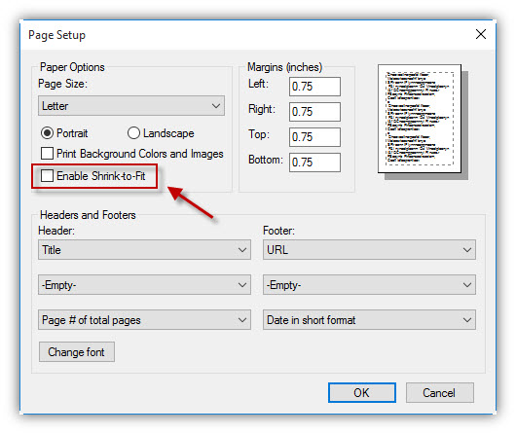Click into the Right margin field
516x434 pixels.
tap(314, 112)
